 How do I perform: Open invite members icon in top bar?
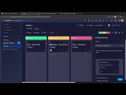92,21
